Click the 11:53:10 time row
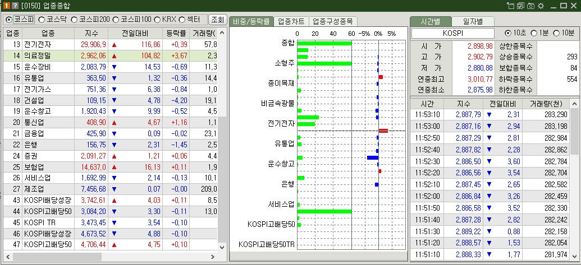This screenshot has height=265, width=581. pyautogui.click(x=490, y=115)
